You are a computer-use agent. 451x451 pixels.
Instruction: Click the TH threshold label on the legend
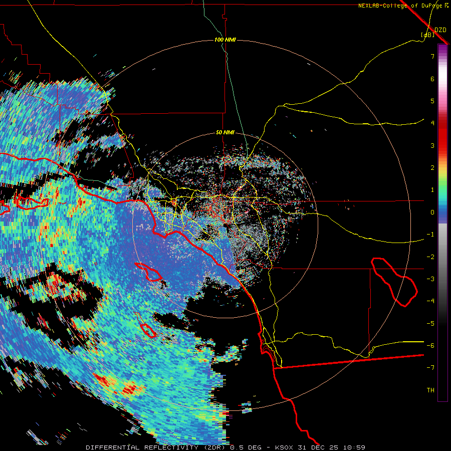coord(430,390)
